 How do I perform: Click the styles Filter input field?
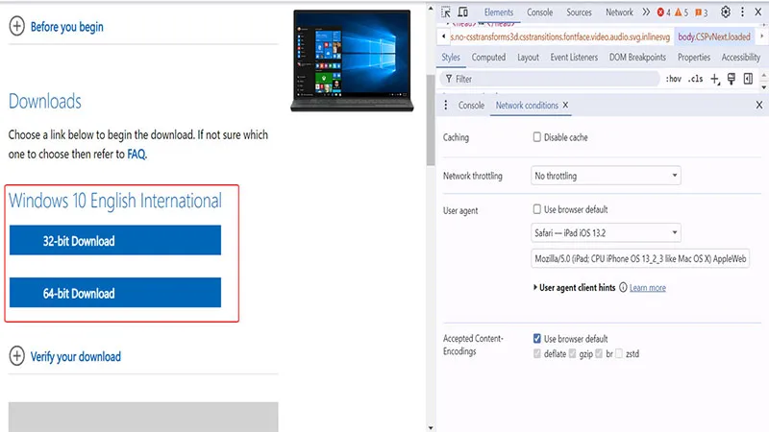[549, 79]
